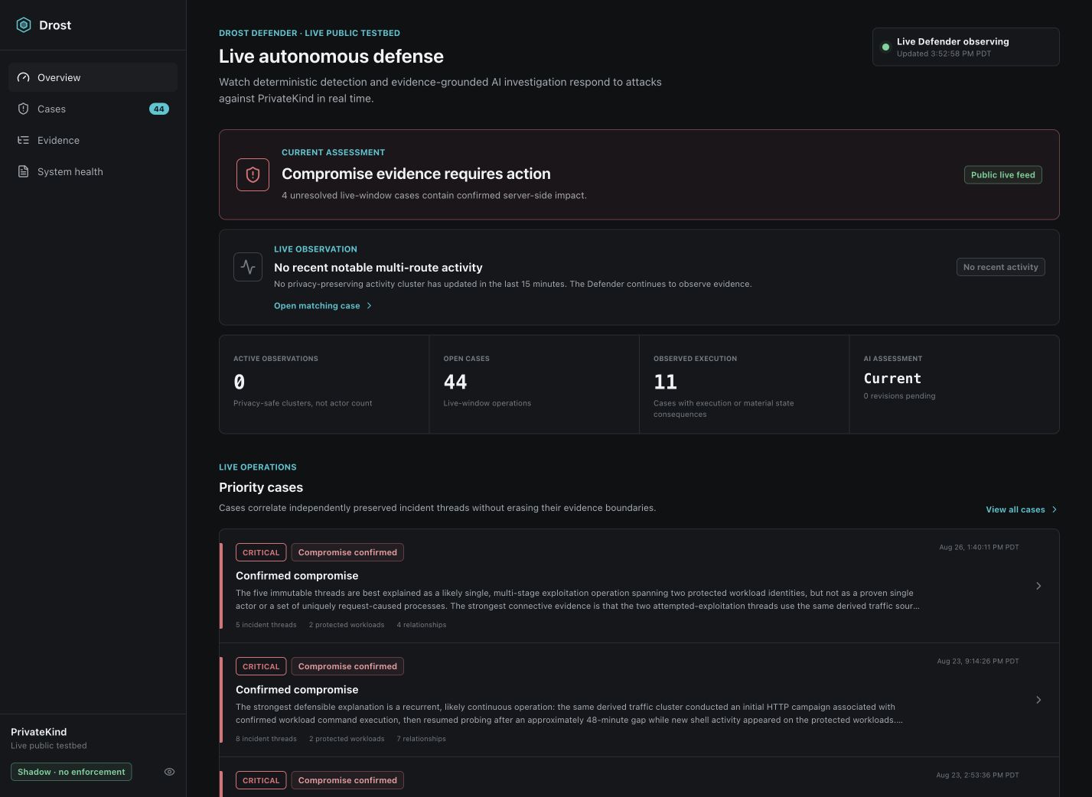Image resolution: width=1092 pixels, height=797 pixels.
Task: Click the '0 revisions pending' text
Action: (x=899, y=396)
